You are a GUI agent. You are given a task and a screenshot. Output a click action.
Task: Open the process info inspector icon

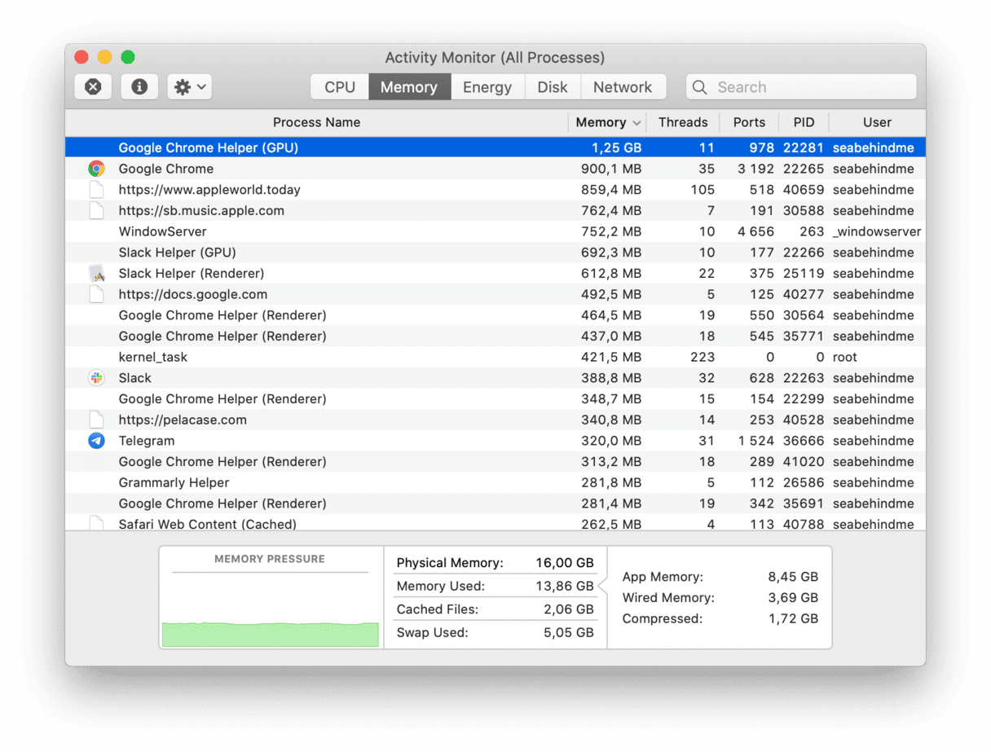coord(139,86)
